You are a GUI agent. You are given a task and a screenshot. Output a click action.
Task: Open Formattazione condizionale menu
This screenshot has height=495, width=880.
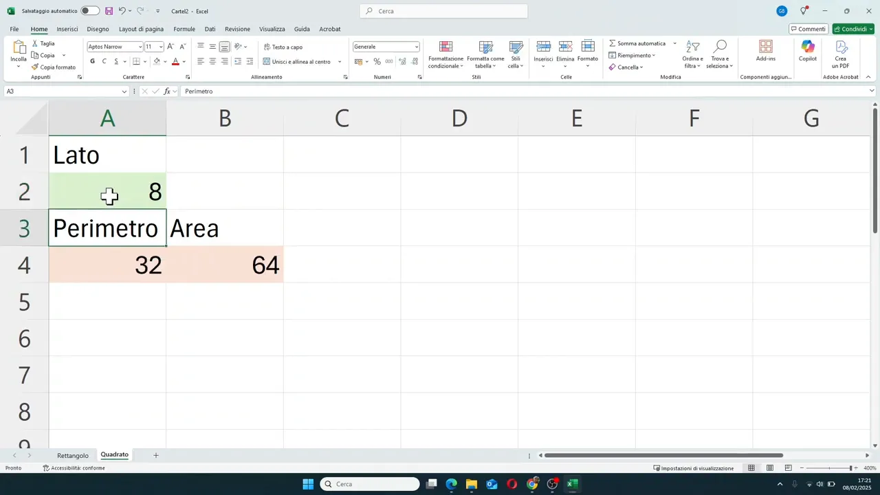[445, 54]
